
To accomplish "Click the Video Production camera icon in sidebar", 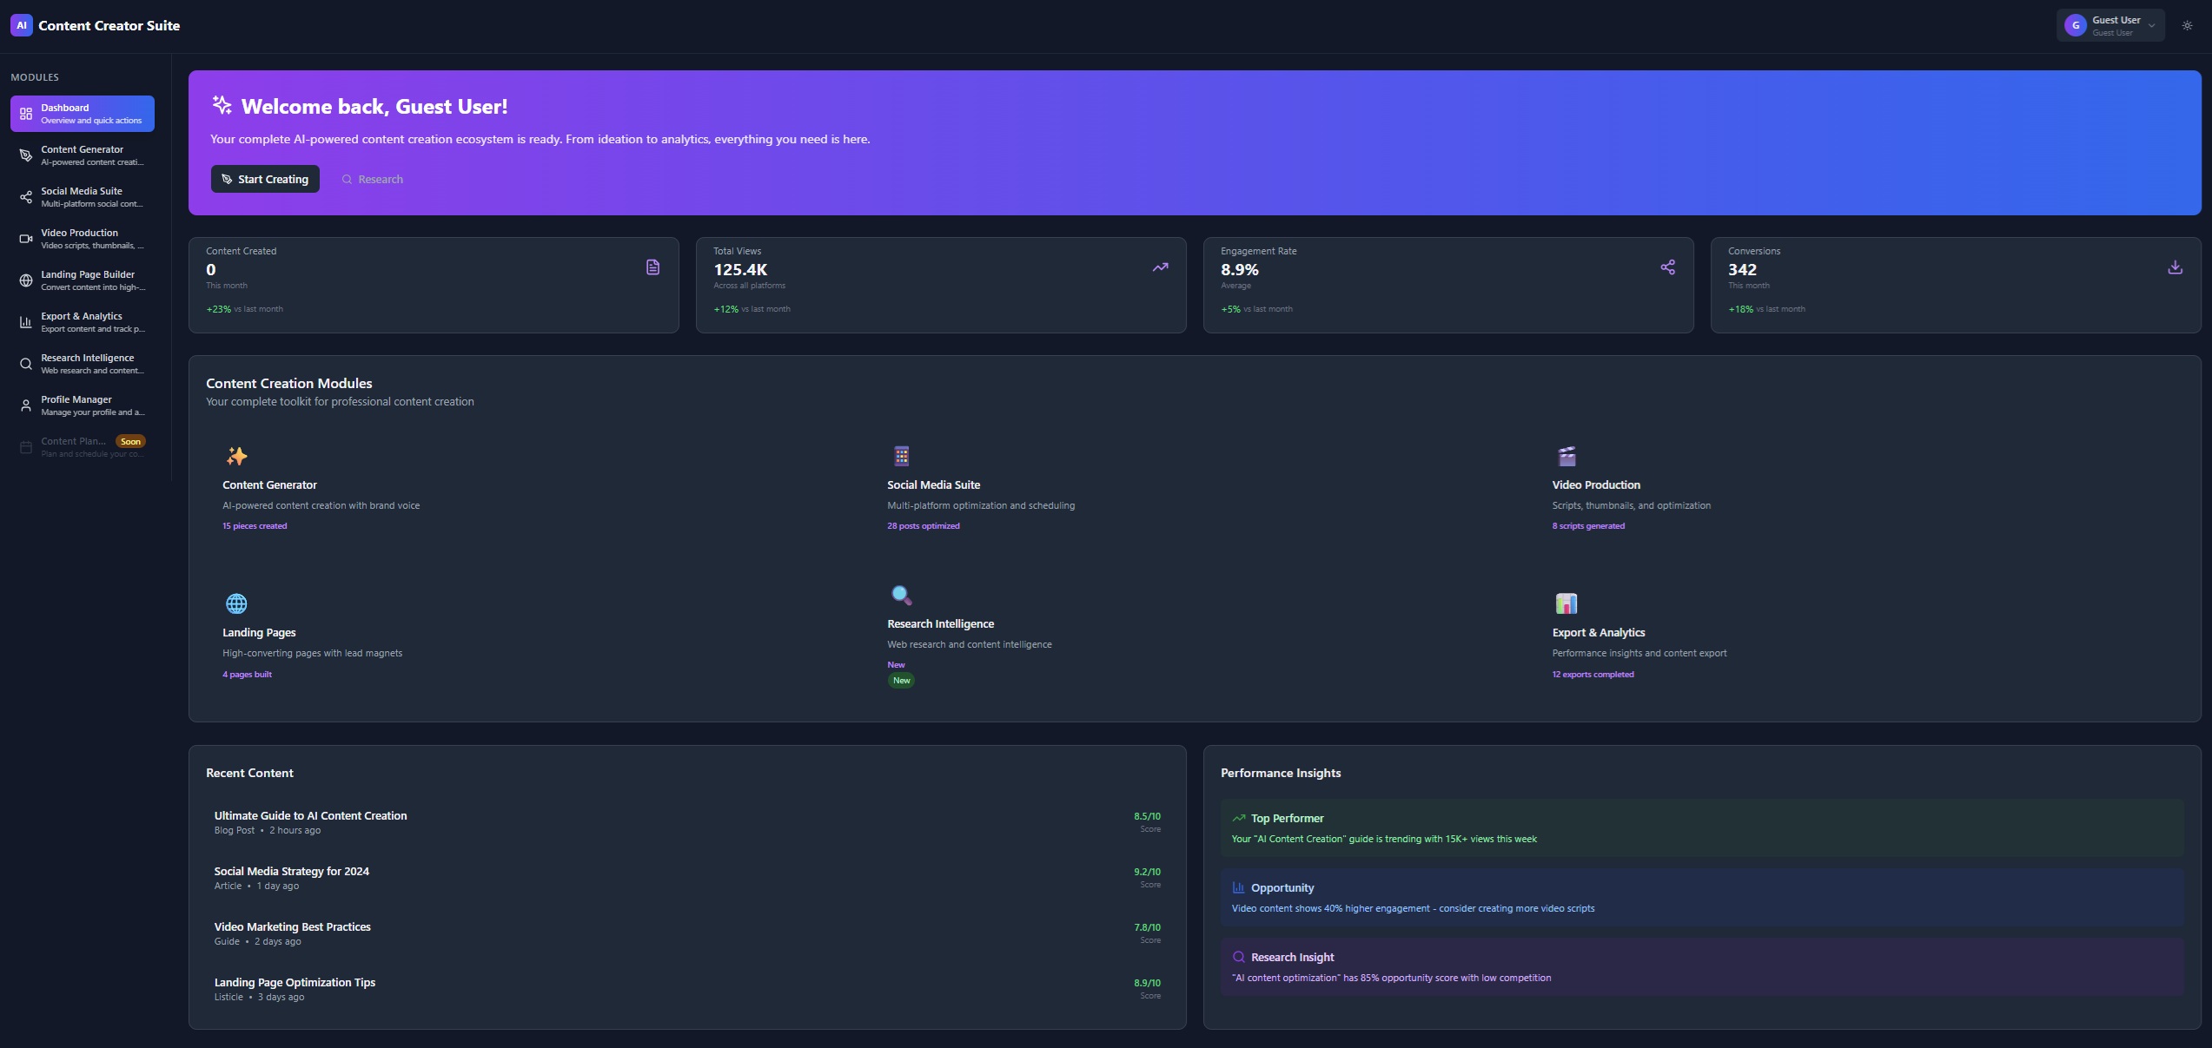I will coord(26,239).
